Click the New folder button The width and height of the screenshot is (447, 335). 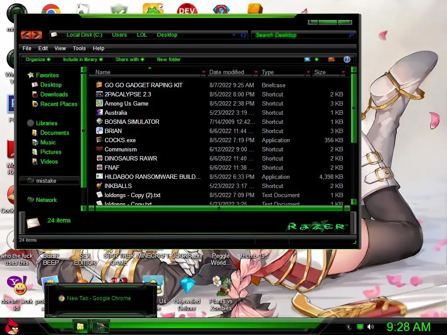coord(169,59)
